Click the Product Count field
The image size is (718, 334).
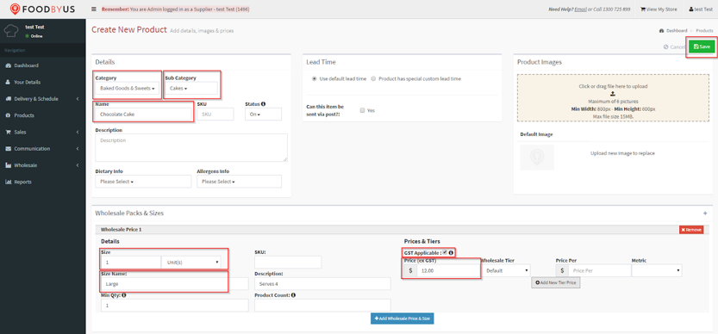tap(322, 306)
